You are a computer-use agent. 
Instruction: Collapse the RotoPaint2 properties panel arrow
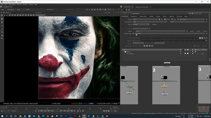(x=122, y=13)
